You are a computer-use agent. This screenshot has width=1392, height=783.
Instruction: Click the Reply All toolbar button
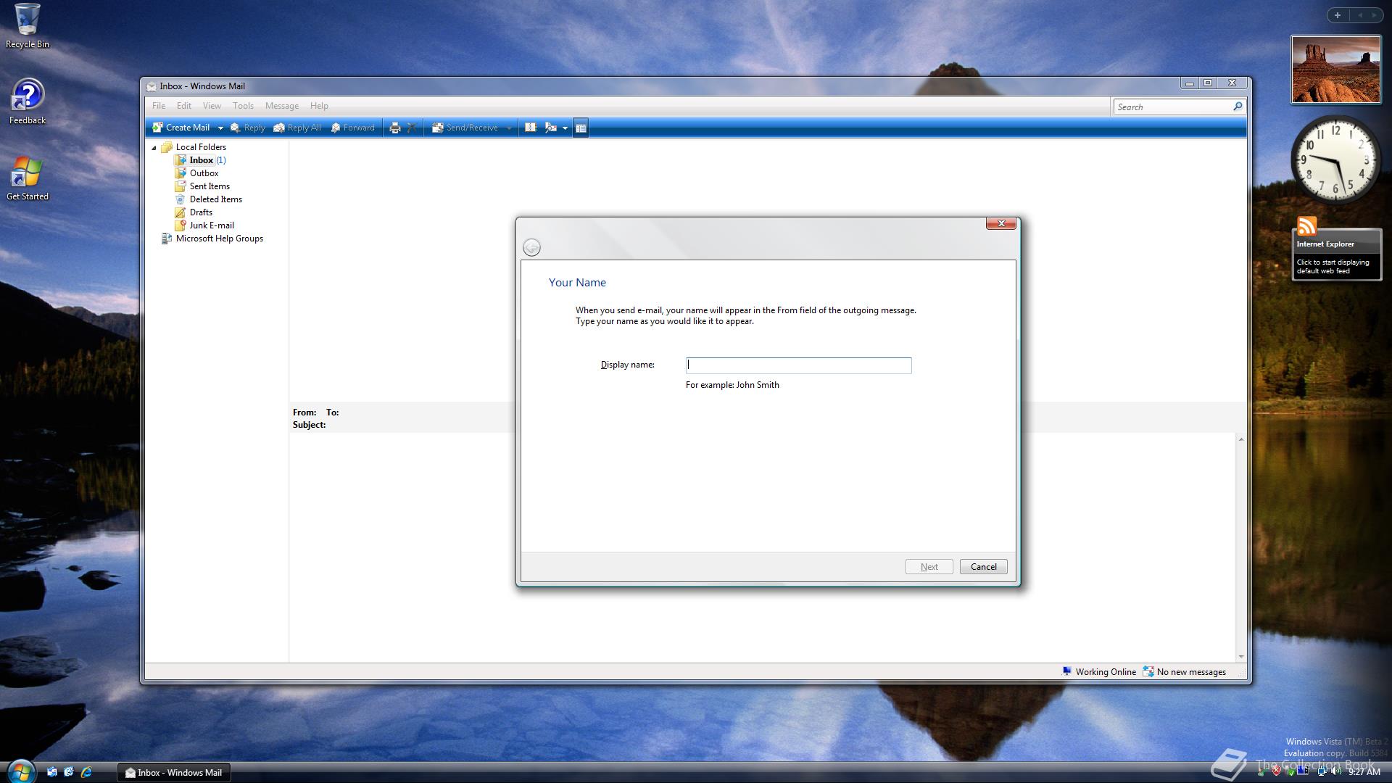click(297, 128)
